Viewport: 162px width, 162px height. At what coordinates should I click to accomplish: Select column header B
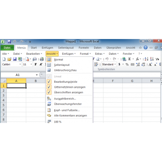tap(36, 81)
